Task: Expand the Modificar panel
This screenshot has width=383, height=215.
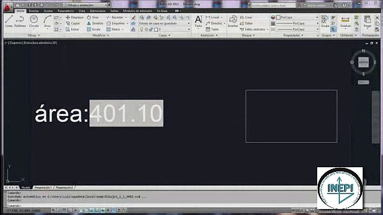Action: 101,35
